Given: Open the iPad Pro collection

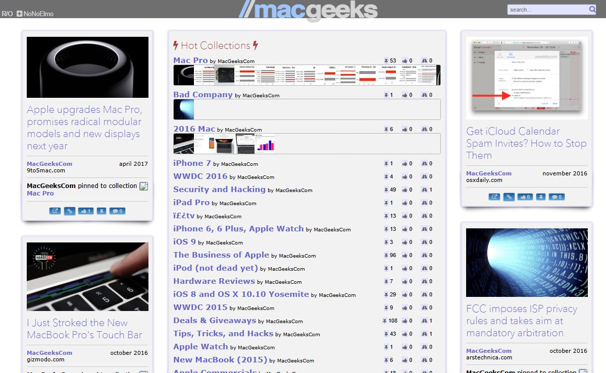Looking at the screenshot, I should point(191,202).
